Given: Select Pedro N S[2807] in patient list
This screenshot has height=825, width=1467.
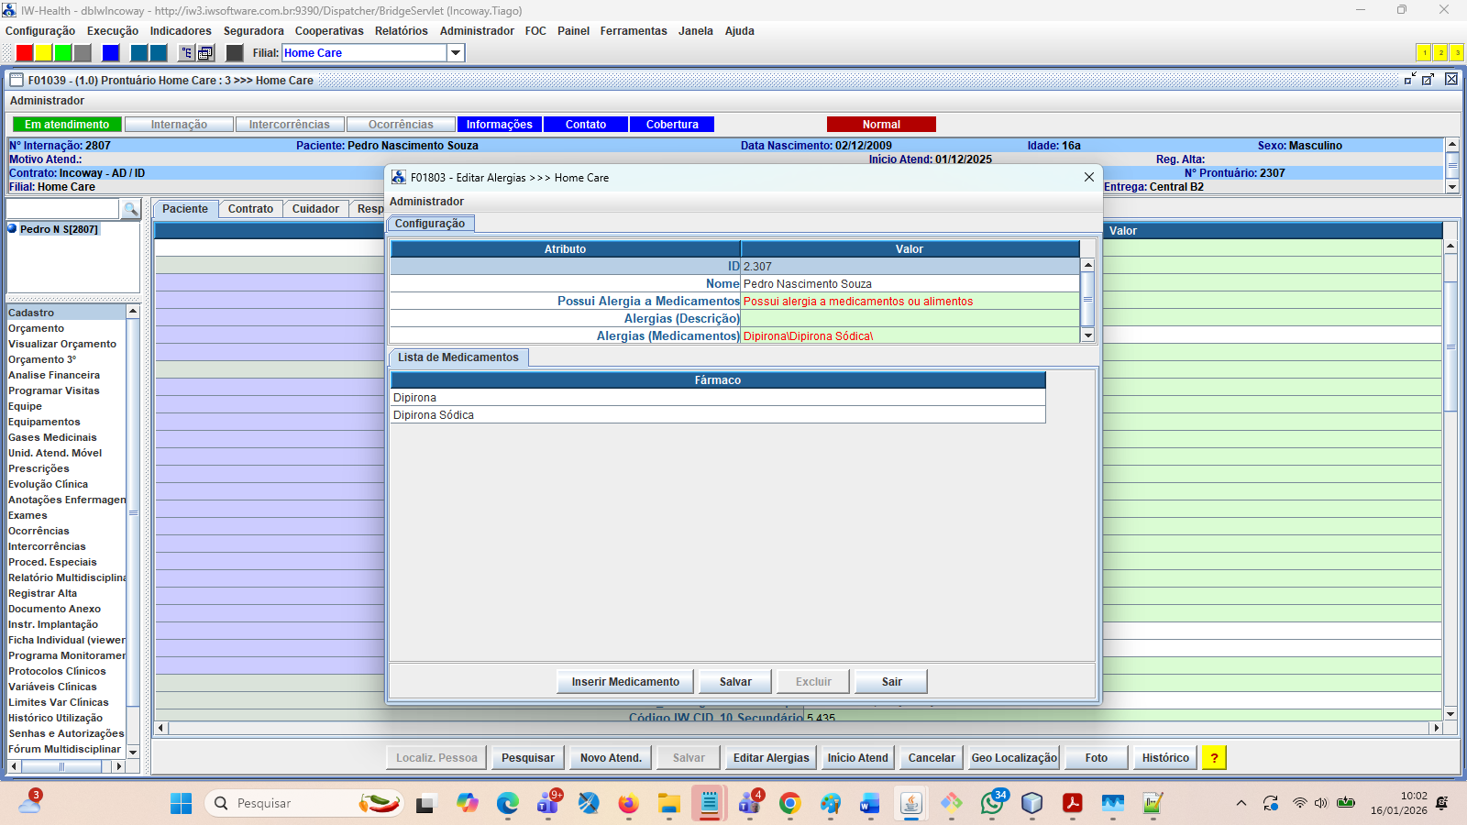Looking at the screenshot, I should [59, 229].
